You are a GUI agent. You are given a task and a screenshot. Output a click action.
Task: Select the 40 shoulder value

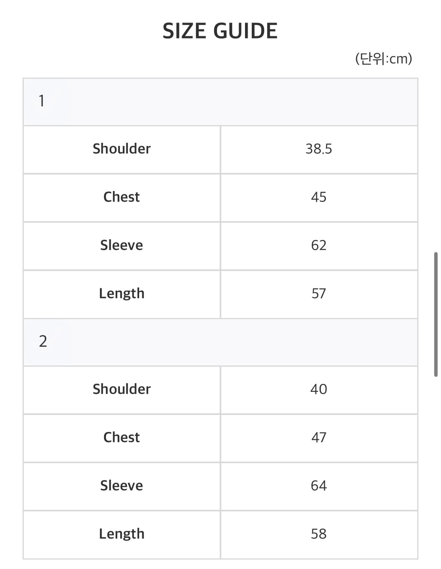[x=319, y=389]
